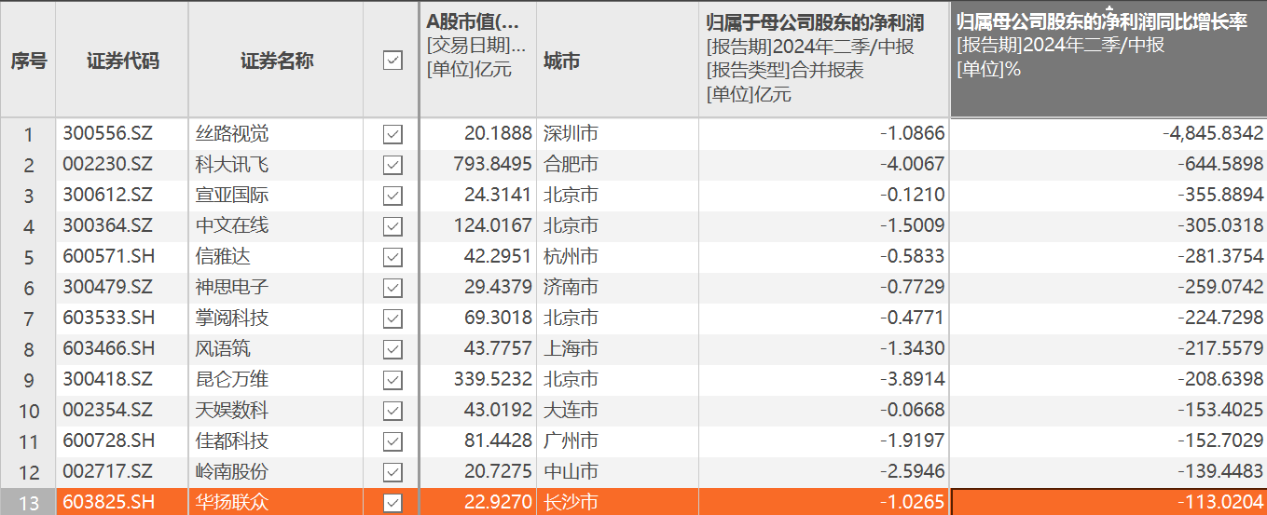
Task: Toggle the checkbox in 佳都科技 row
Action: coord(392,441)
